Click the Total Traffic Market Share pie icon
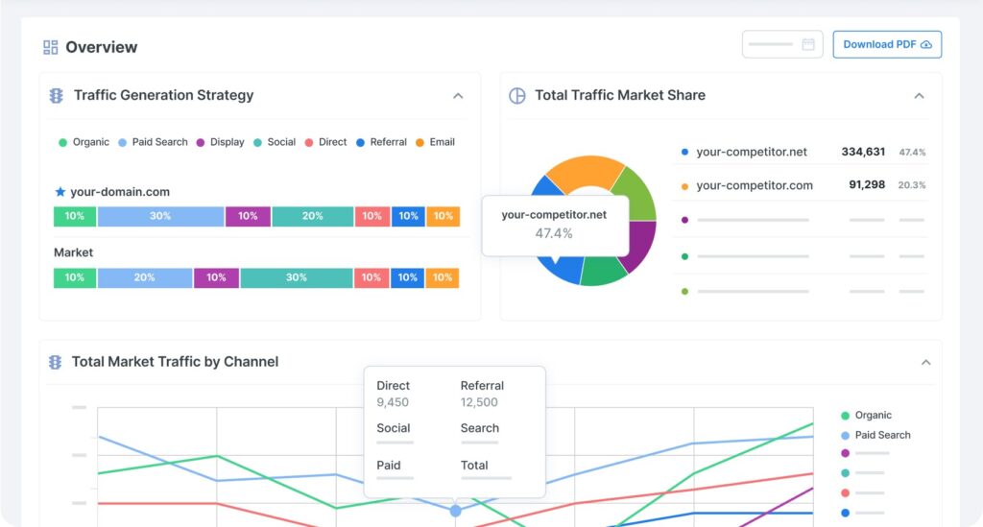Image resolution: width=983 pixels, height=527 pixels. (x=517, y=95)
